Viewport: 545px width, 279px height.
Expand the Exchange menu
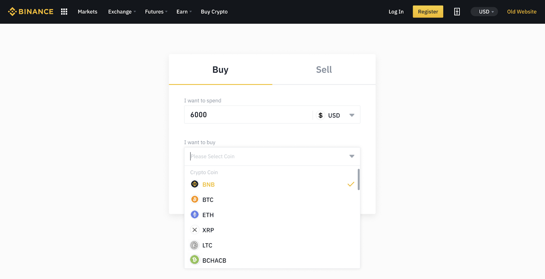[122, 12]
